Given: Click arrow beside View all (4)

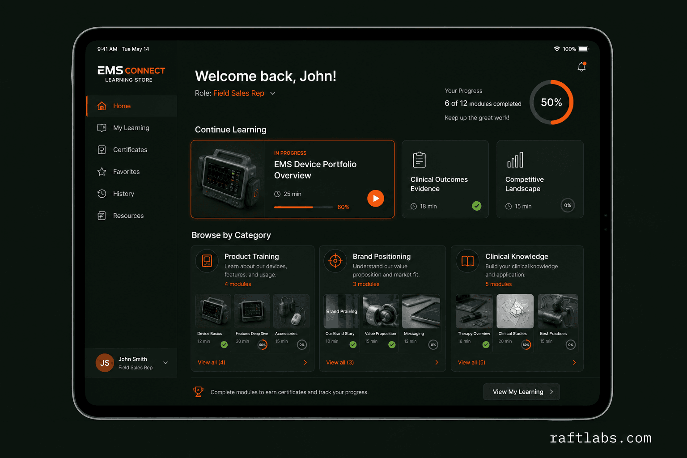Looking at the screenshot, I should pos(305,362).
